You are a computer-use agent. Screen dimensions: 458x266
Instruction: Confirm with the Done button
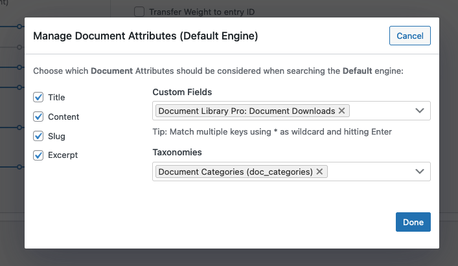pyautogui.click(x=413, y=222)
